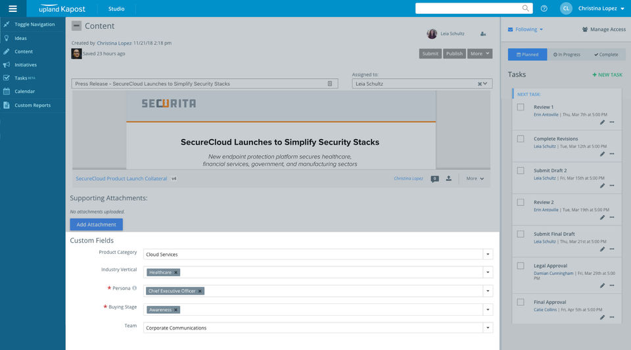Open the hamburger main menu
This screenshot has width=631, height=350.
[12, 9]
